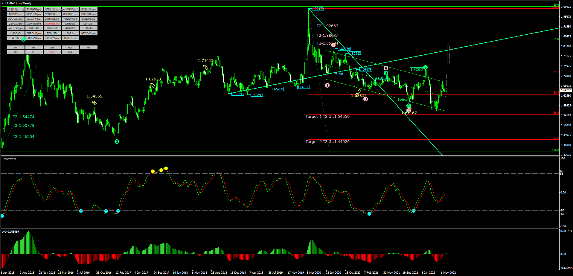
Task: Load the WTI.fs oil chart
Action: point(15,38)
